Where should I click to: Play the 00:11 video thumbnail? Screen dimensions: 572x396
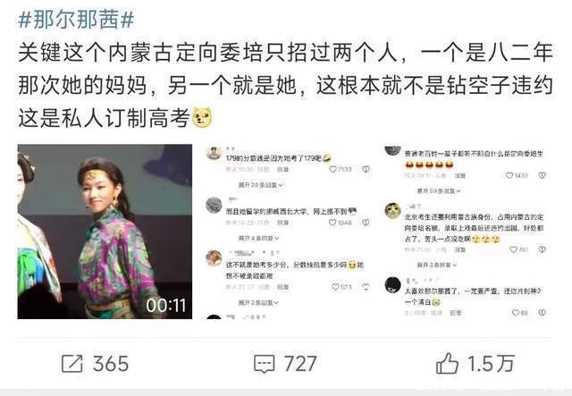[105, 232]
